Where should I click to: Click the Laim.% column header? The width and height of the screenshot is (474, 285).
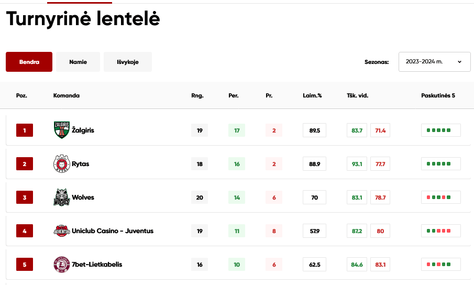click(x=312, y=96)
